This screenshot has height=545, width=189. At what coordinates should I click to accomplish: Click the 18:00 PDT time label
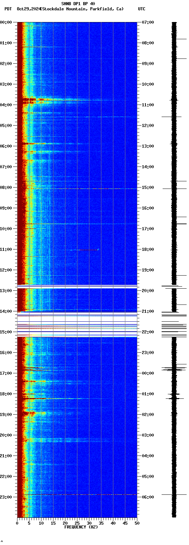tap(6, 394)
